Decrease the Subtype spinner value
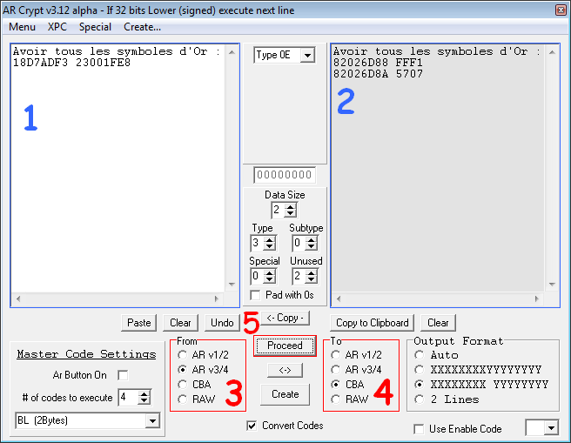This screenshot has width=571, height=443. click(x=311, y=247)
